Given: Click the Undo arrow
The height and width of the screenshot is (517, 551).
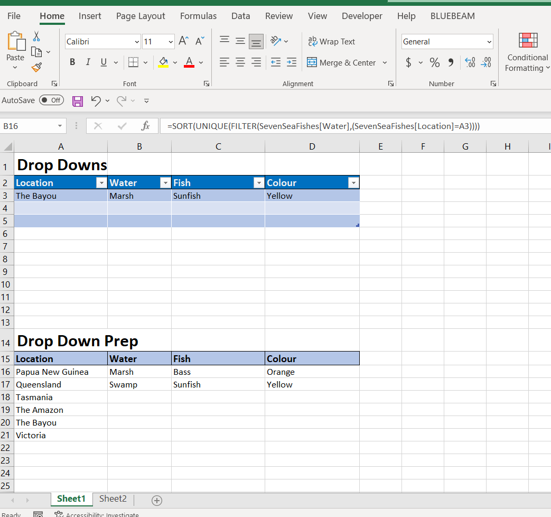Looking at the screenshot, I should [x=96, y=100].
